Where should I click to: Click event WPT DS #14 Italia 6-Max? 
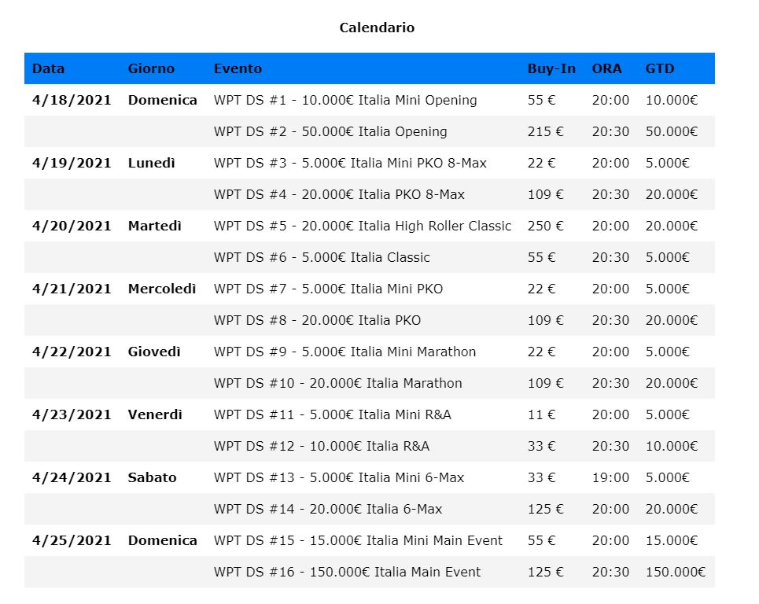click(x=328, y=509)
